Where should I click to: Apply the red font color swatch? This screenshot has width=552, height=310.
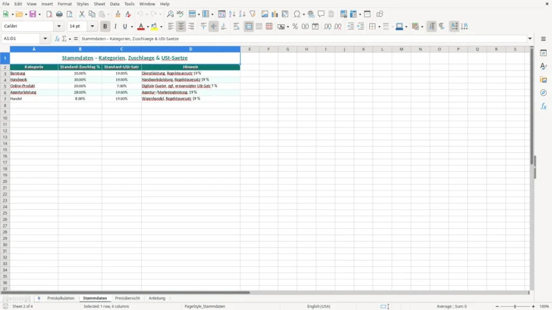141,26
